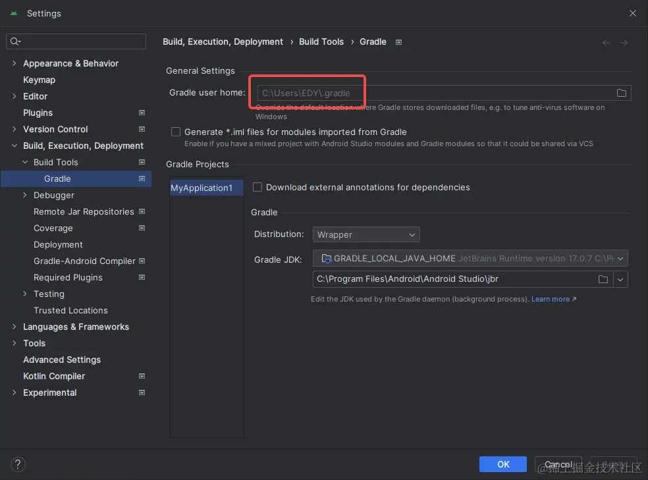Enable Generate *.iml files for modules checkbox
648x480 pixels.
pyautogui.click(x=176, y=132)
